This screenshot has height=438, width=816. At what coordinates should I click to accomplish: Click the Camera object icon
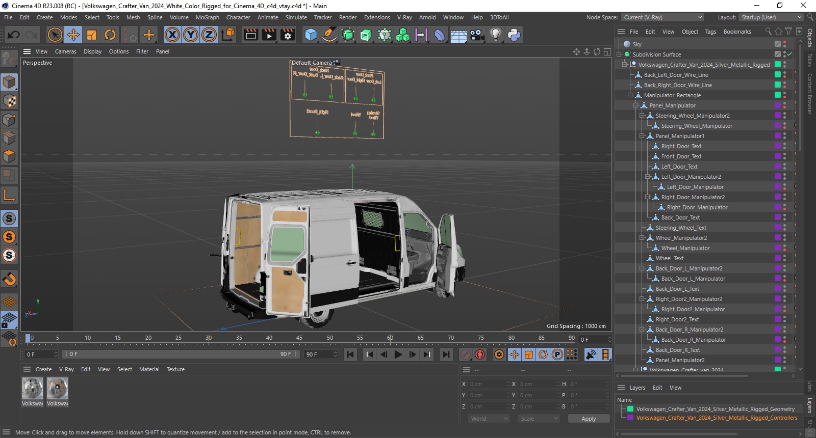[477, 35]
